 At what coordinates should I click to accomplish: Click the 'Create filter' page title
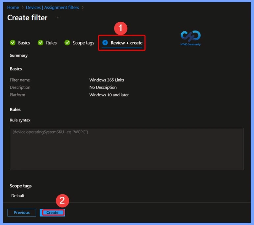click(27, 18)
